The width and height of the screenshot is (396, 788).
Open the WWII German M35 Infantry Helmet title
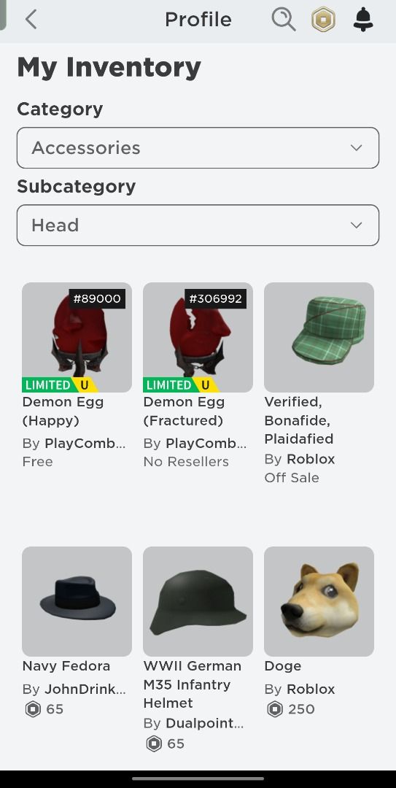193,684
